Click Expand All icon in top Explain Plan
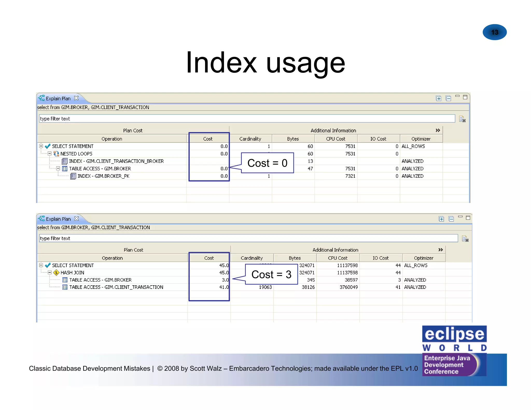 438,98
